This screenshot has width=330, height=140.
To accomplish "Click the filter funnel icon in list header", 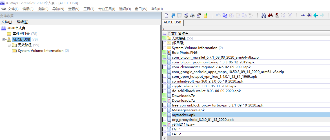I will pyautogui.click(x=169, y=33).
